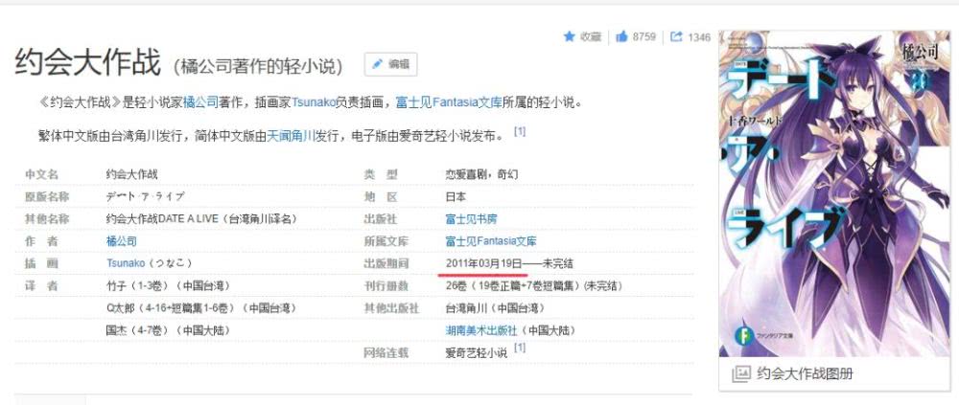Viewport: 959px width, 405px height.
Task: Click the like count 8759
Action: point(644,37)
